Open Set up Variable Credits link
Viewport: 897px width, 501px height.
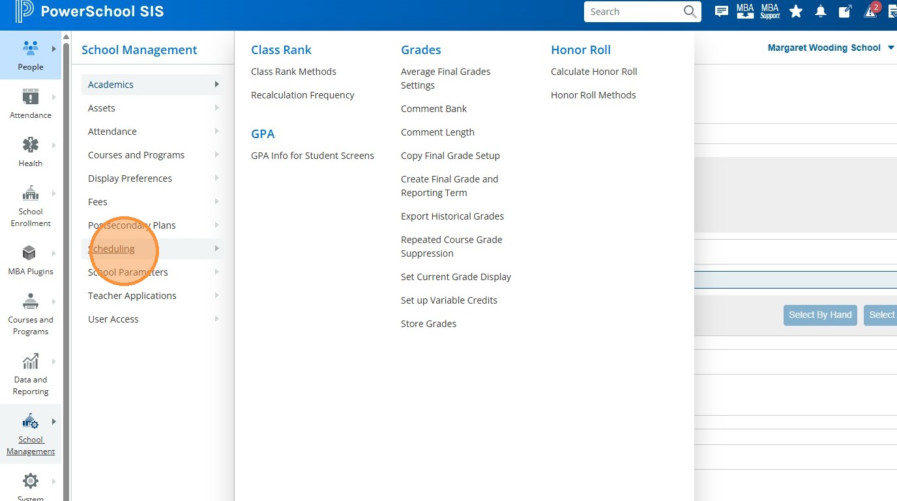click(449, 300)
